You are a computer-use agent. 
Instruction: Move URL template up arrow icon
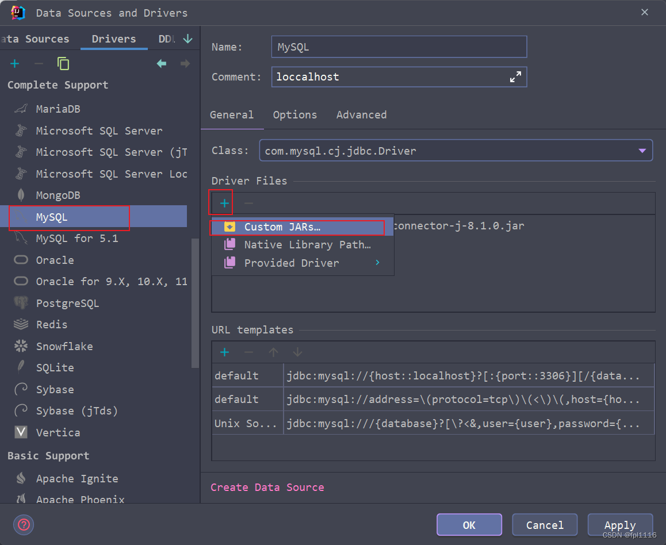[x=274, y=352]
